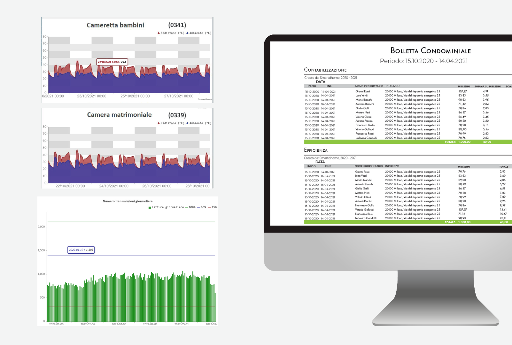Click Creato da: Smartdhome line under Contabilizzazione
512x345 pixels.
pyautogui.click(x=330, y=78)
